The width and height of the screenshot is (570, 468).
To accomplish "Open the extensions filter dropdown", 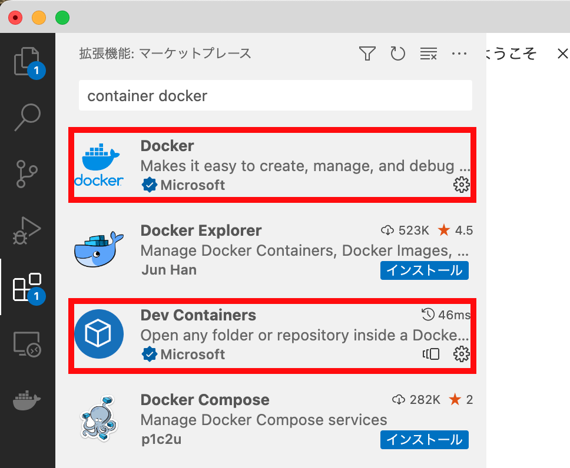I will (x=367, y=53).
